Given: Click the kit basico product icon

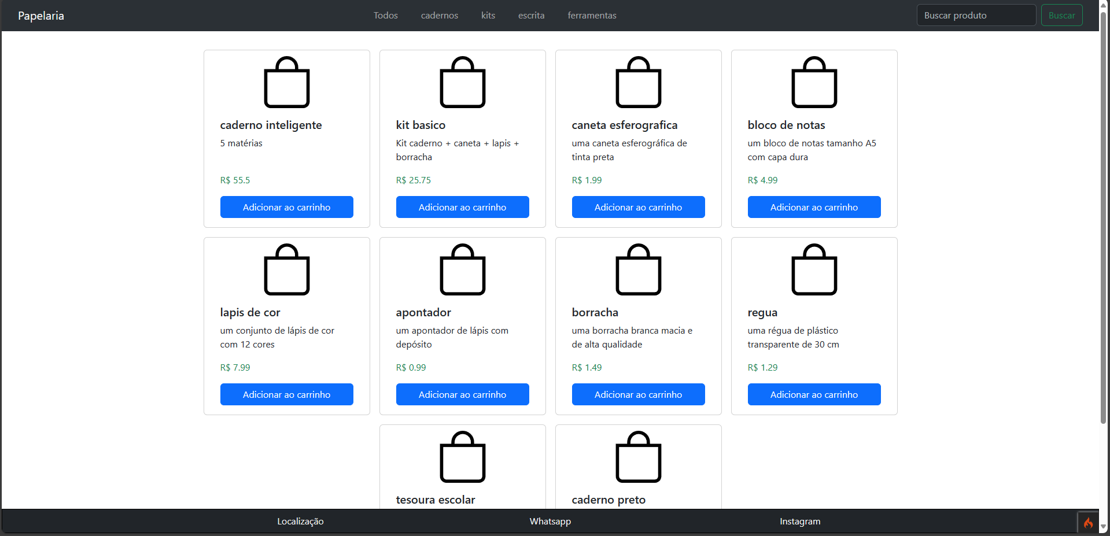Looking at the screenshot, I should point(462,82).
